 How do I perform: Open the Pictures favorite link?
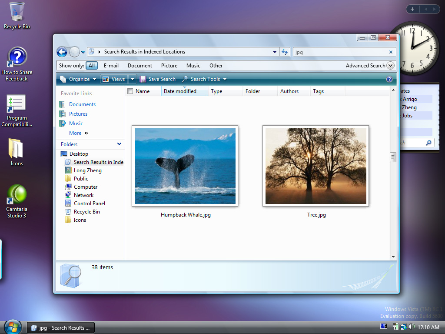79,114
